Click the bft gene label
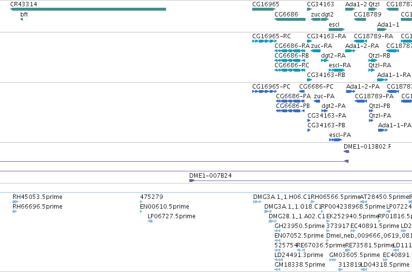412x272 pixels. point(24,15)
